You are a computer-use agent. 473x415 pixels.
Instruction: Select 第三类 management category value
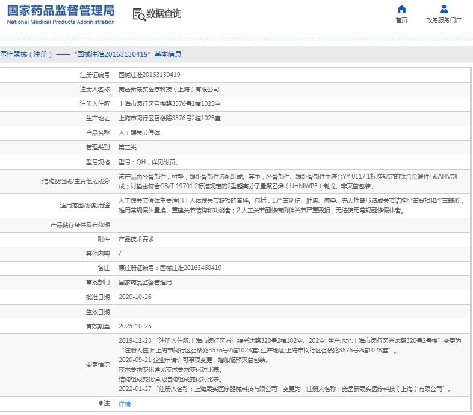(x=128, y=147)
